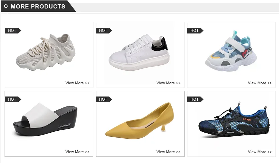
Task: Click HOT badge on wedge slide sandal
Action: (12, 99)
